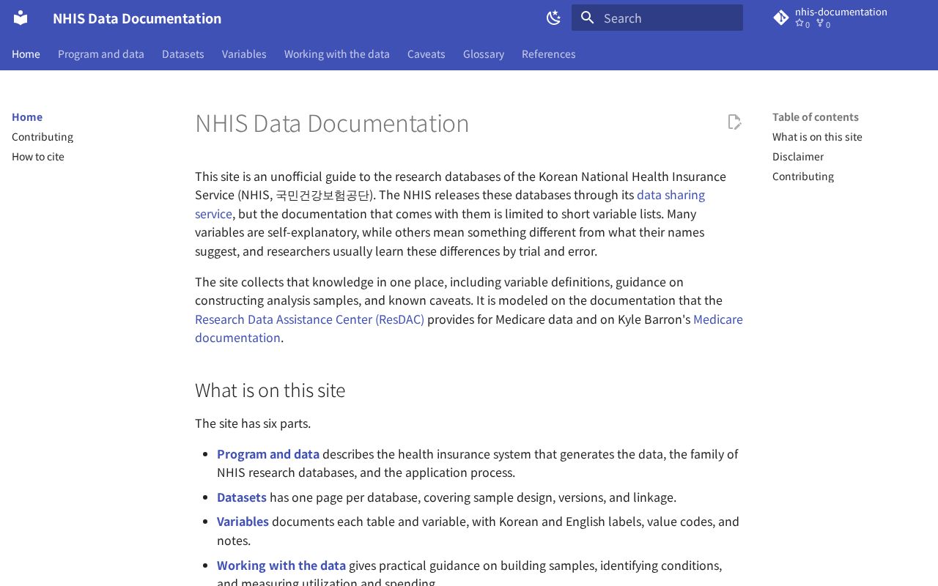Follow the data sharing service link
Image resolution: width=938 pixels, height=586 pixels.
click(x=671, y=195)
